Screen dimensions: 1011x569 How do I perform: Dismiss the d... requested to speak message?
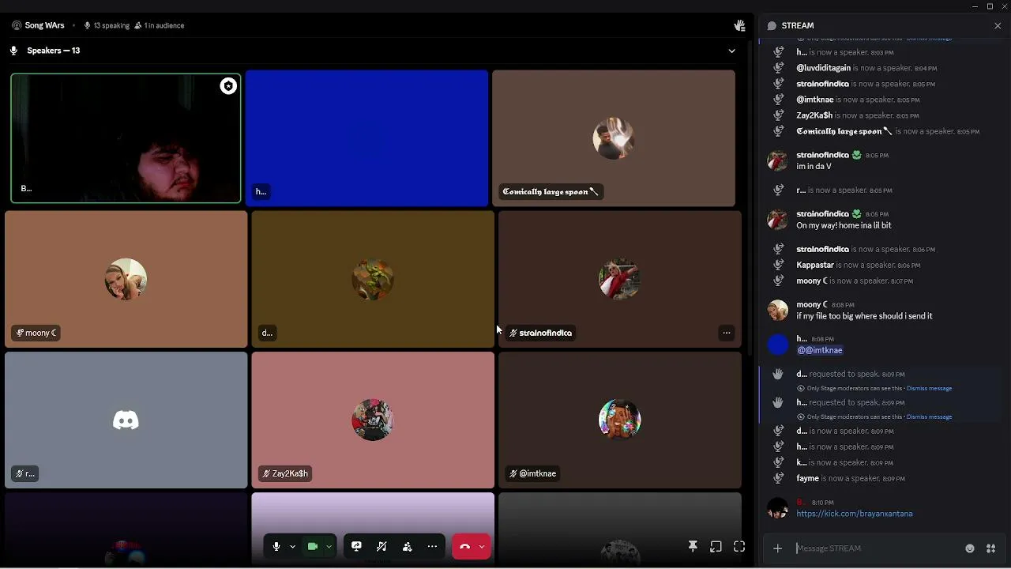(929, 389)
